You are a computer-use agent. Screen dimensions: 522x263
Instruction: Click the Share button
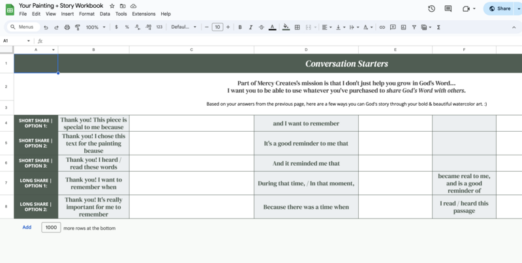(x=499, y=8)
